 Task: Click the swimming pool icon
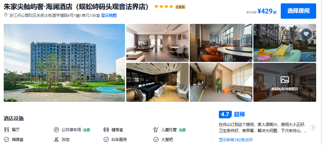pos(56,139)
